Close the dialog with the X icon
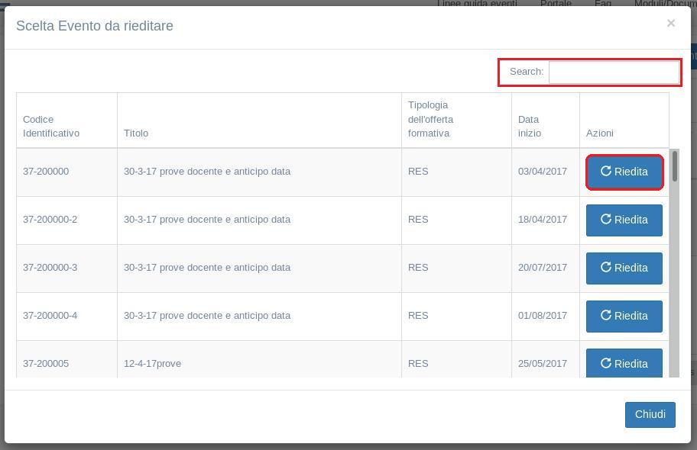This screenshot has width=697, height=450. [x=670, y=23]
